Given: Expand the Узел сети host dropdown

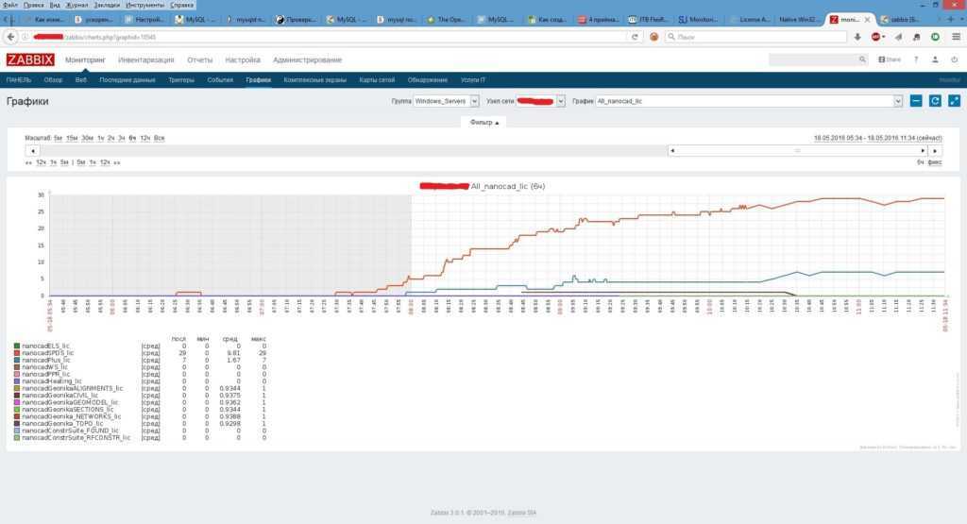Looking at the screenshot, I should 561,101.
